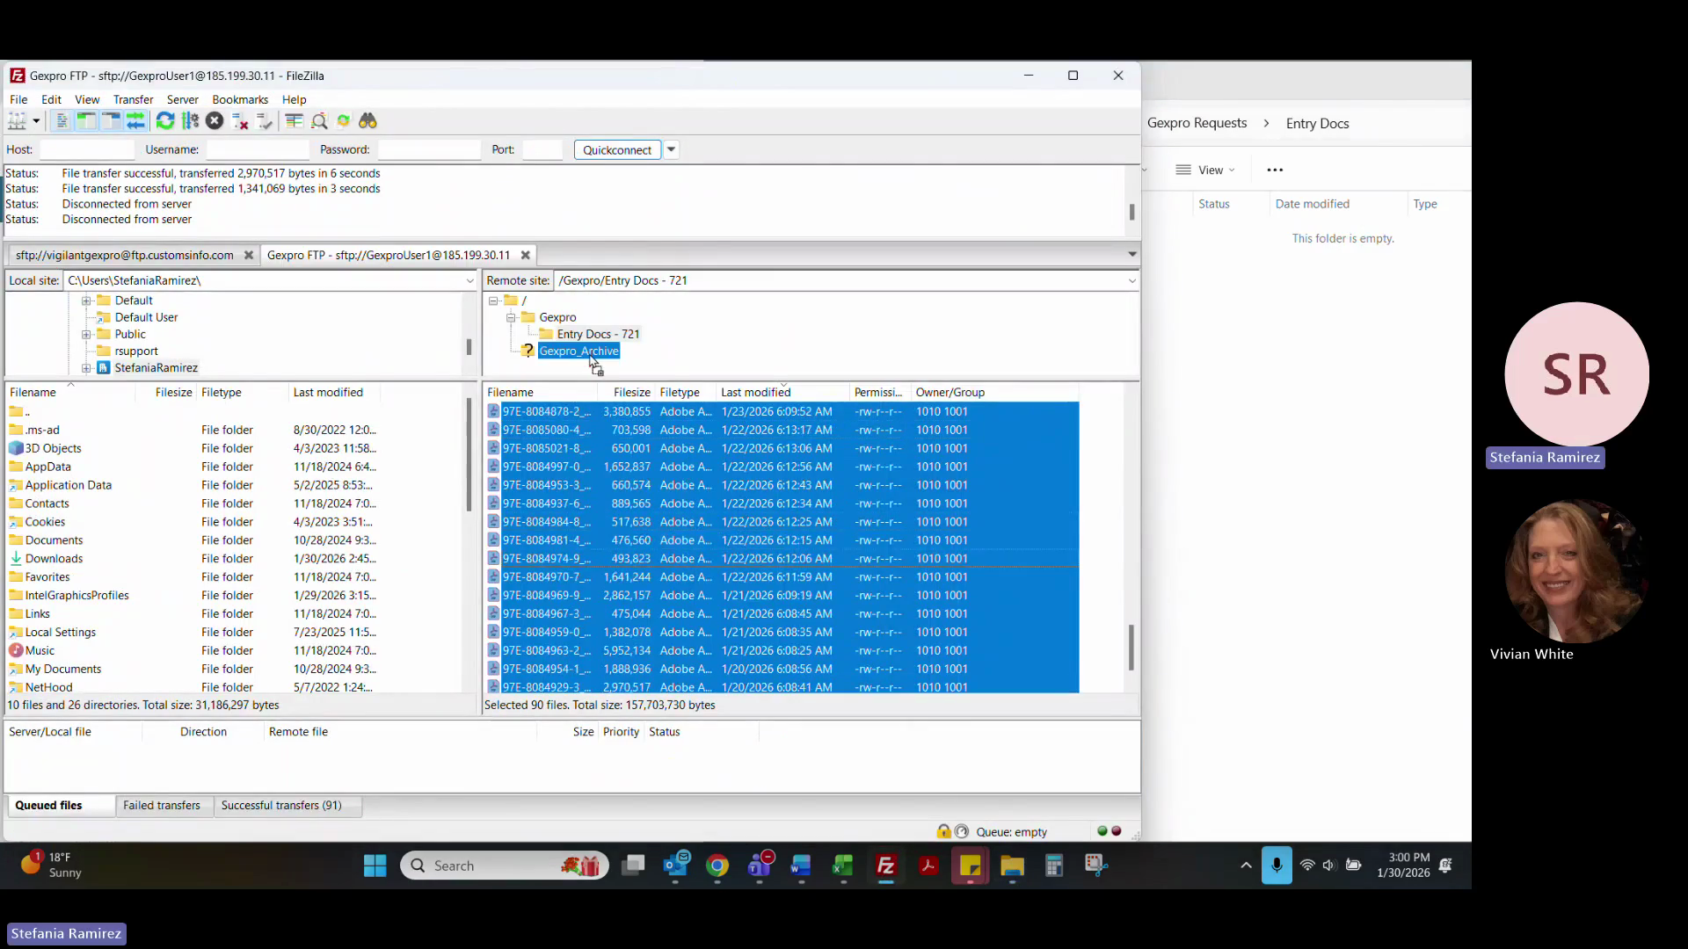The width and height of the screenshot is (1688, 949).
Task: Click in the Host input field
Action: click(86, 150)
